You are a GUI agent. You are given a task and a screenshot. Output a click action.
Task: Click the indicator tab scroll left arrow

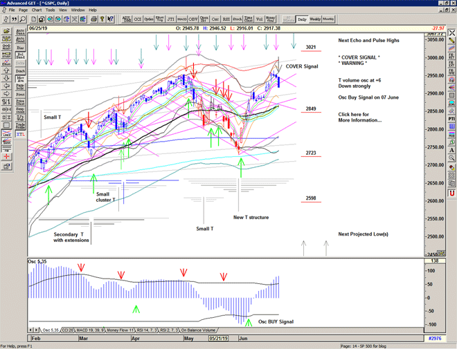[31, 330]
